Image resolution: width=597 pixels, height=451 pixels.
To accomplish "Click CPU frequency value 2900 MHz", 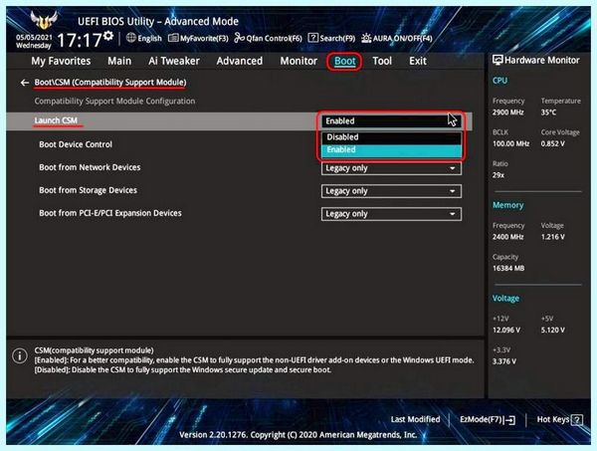I will [x=507, y=113].
